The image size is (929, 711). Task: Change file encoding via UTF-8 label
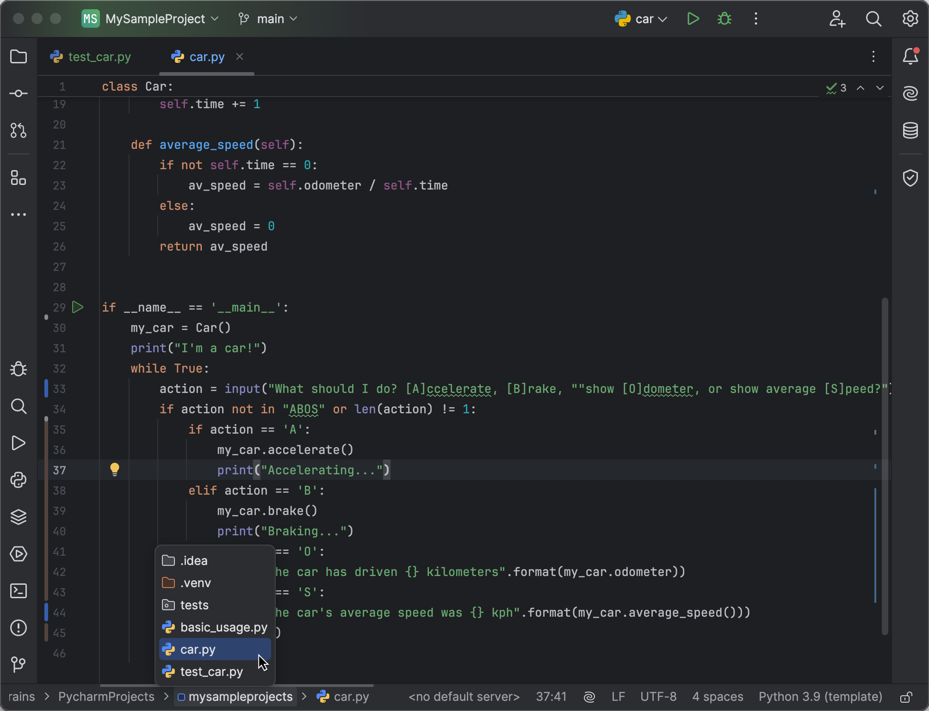tap(658, 697)
